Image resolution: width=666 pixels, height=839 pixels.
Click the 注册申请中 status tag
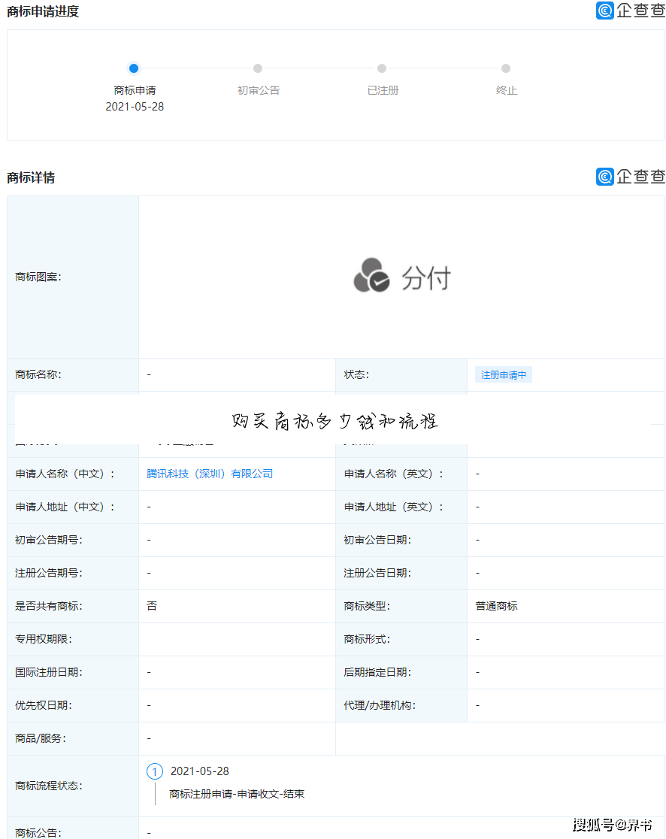click(x=504, y=375)
